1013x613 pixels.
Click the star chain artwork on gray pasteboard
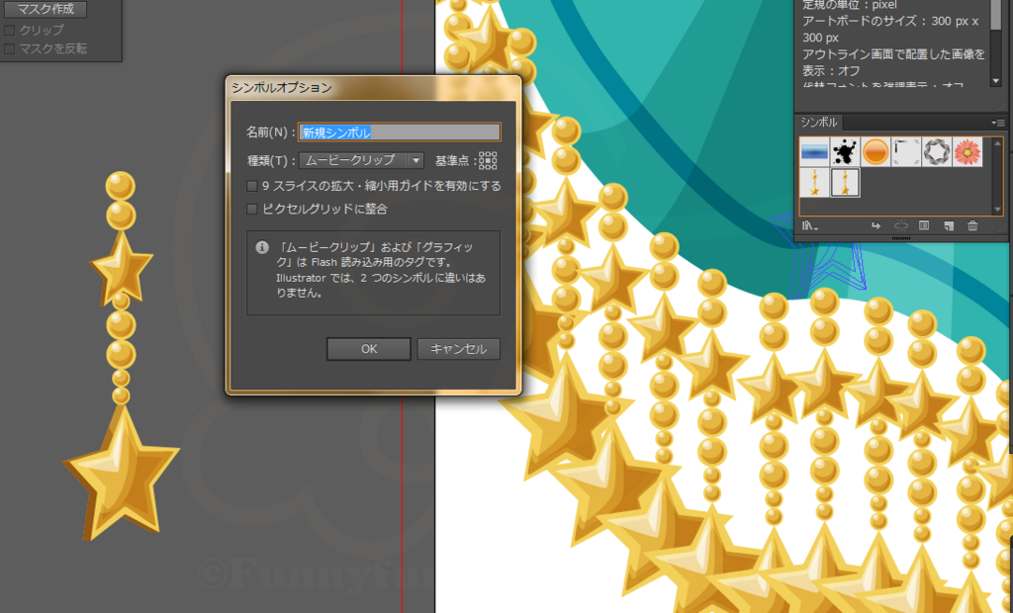(121, 355)
